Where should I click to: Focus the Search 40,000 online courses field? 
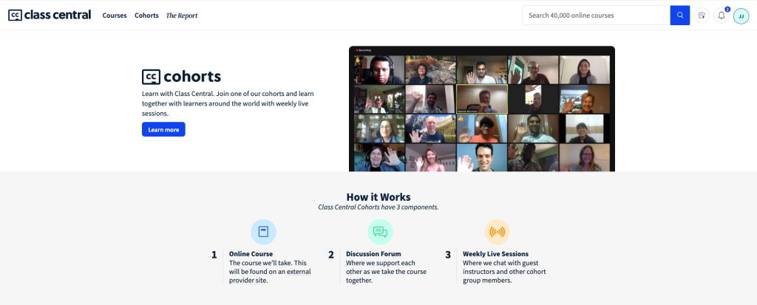point(597,16)
